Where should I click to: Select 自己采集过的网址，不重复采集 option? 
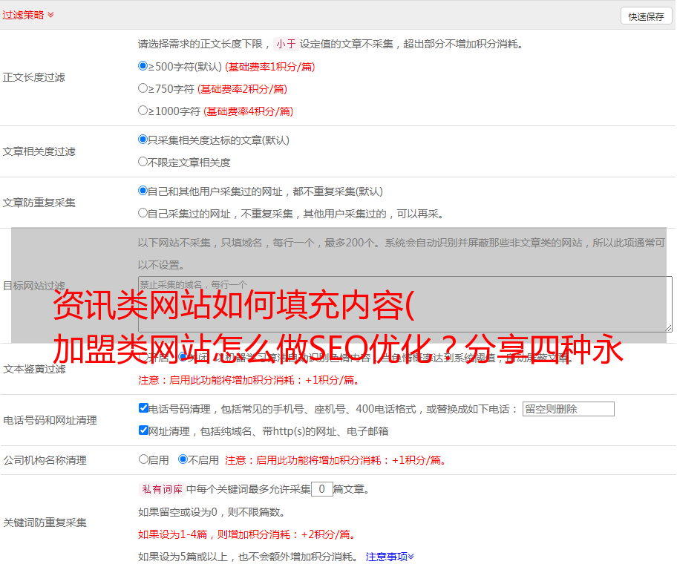click(x=143, y=212)
